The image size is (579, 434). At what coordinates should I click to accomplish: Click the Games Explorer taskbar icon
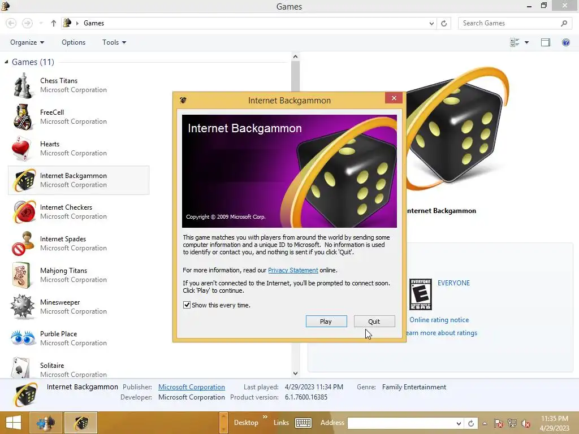[x=46, y=423]
